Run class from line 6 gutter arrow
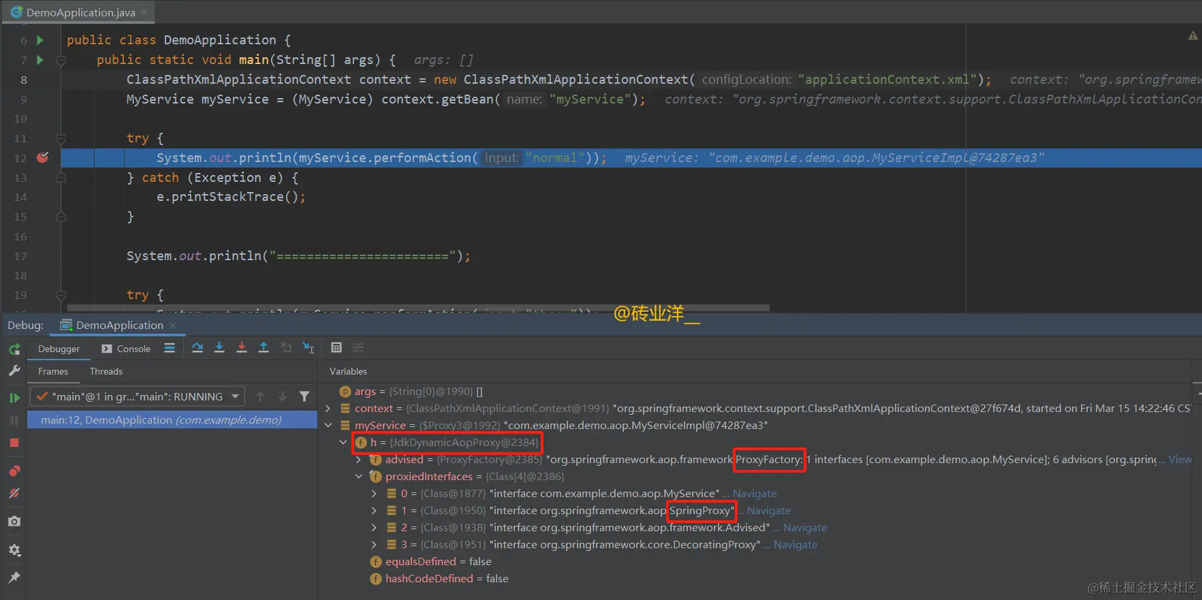The image size is (1202, 600). tap(39, 40)
